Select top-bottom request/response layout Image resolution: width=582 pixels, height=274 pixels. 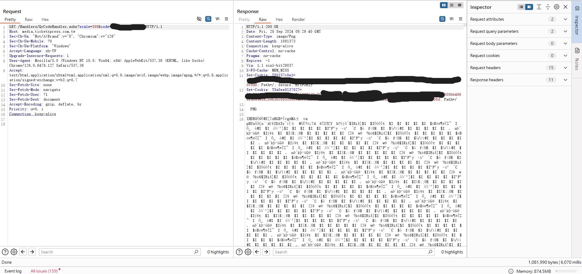(452, 5)
